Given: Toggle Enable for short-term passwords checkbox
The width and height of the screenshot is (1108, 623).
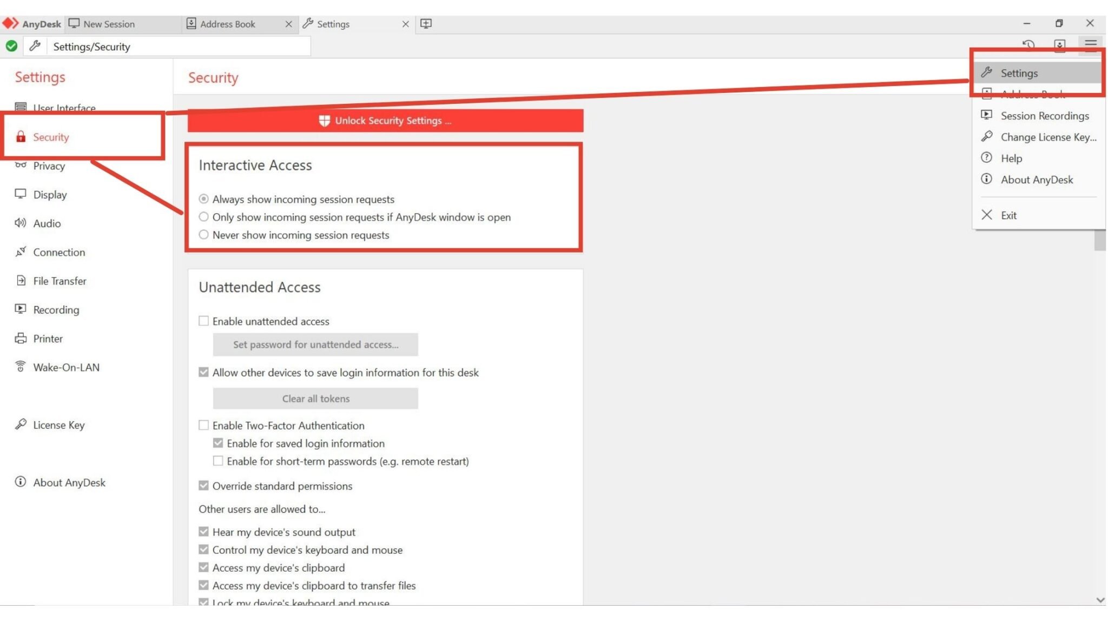Looking at the screenshot, I should (x=218, y=461).
